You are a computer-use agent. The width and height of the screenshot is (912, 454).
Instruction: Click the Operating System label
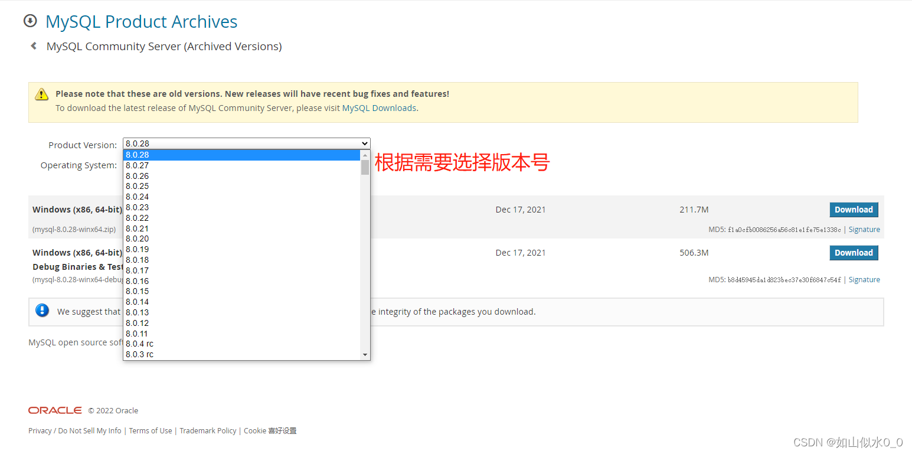click(79, 165)
